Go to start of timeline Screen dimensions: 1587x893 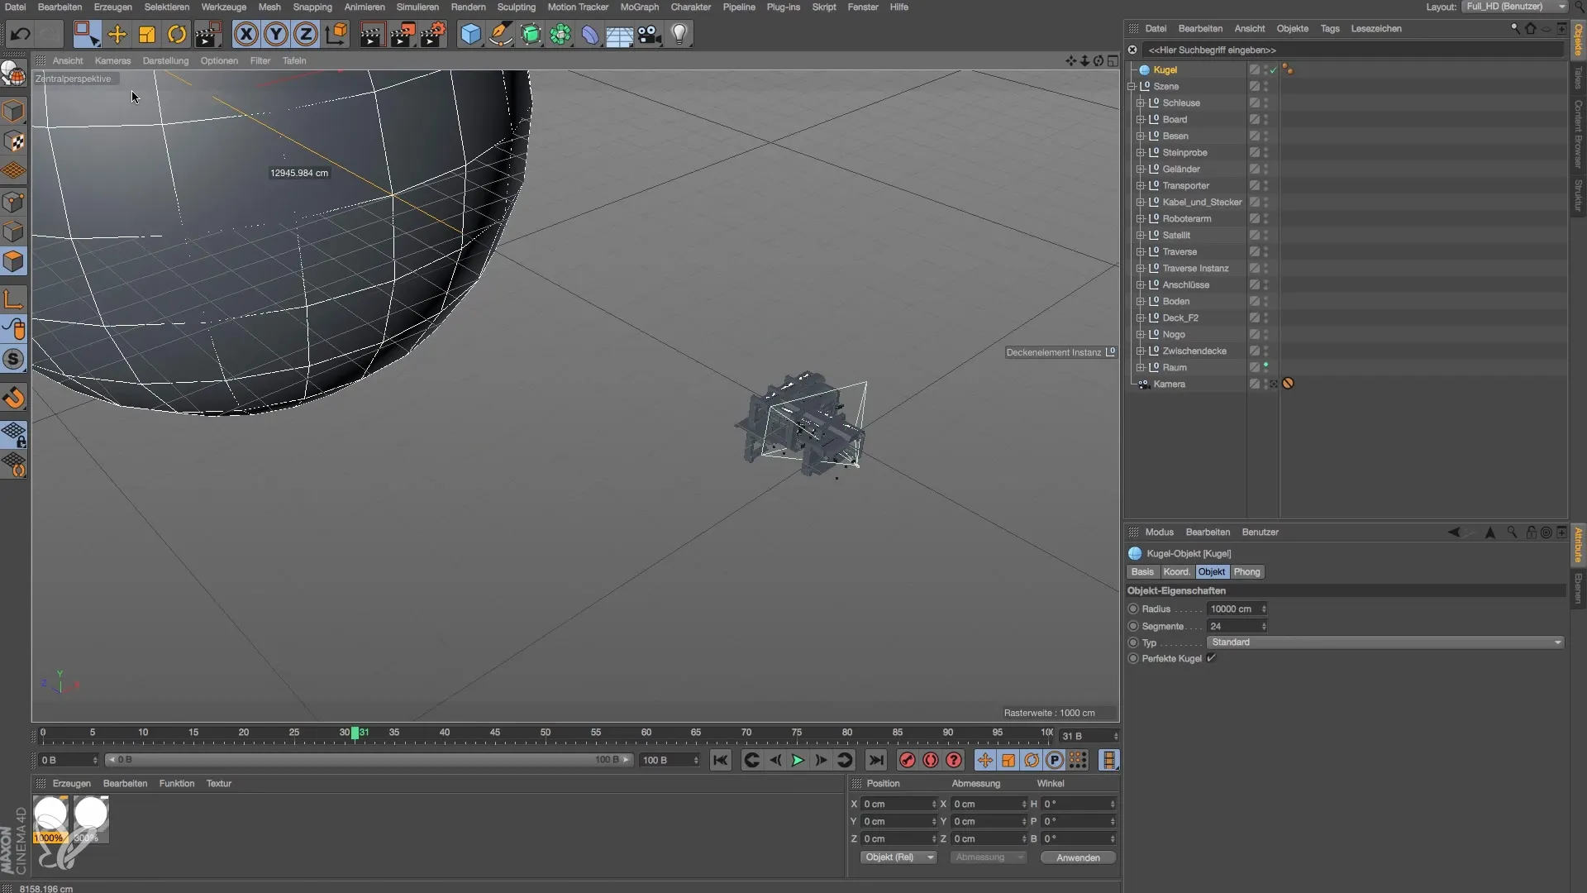pyautogui.click(x=721, y=760)
